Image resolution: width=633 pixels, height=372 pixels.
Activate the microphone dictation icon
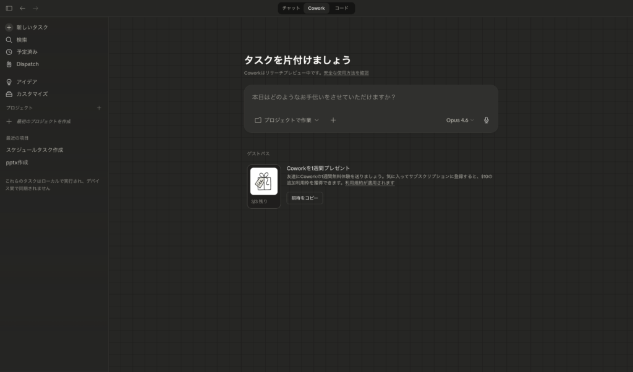(486, 120)
